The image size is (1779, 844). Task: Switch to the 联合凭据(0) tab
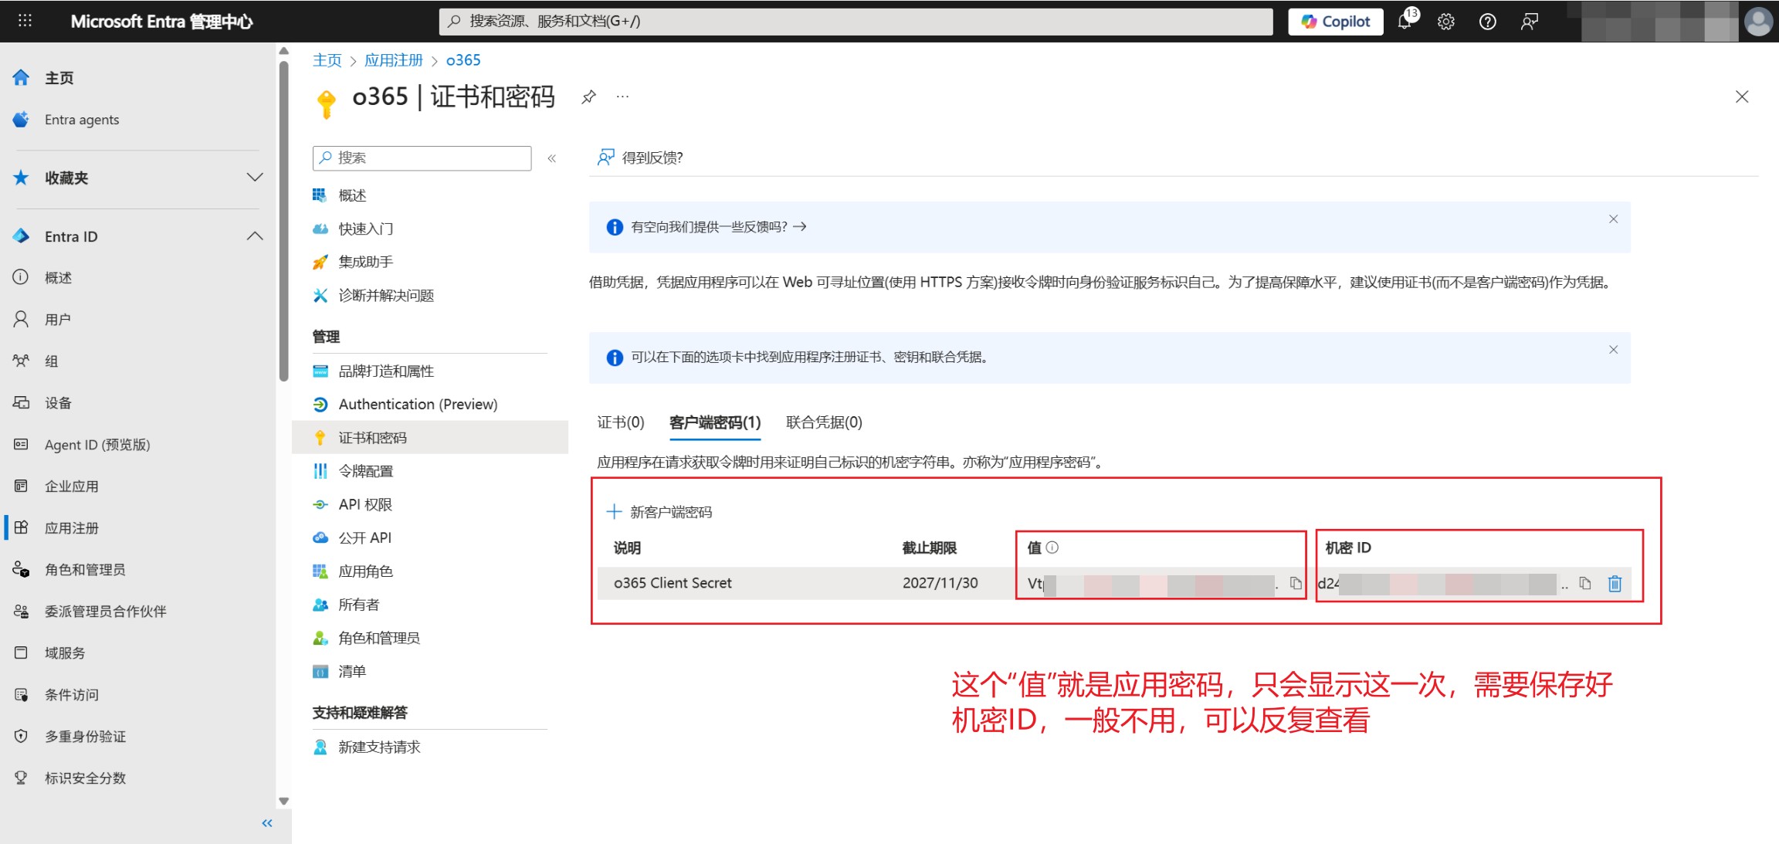[824, 422]
